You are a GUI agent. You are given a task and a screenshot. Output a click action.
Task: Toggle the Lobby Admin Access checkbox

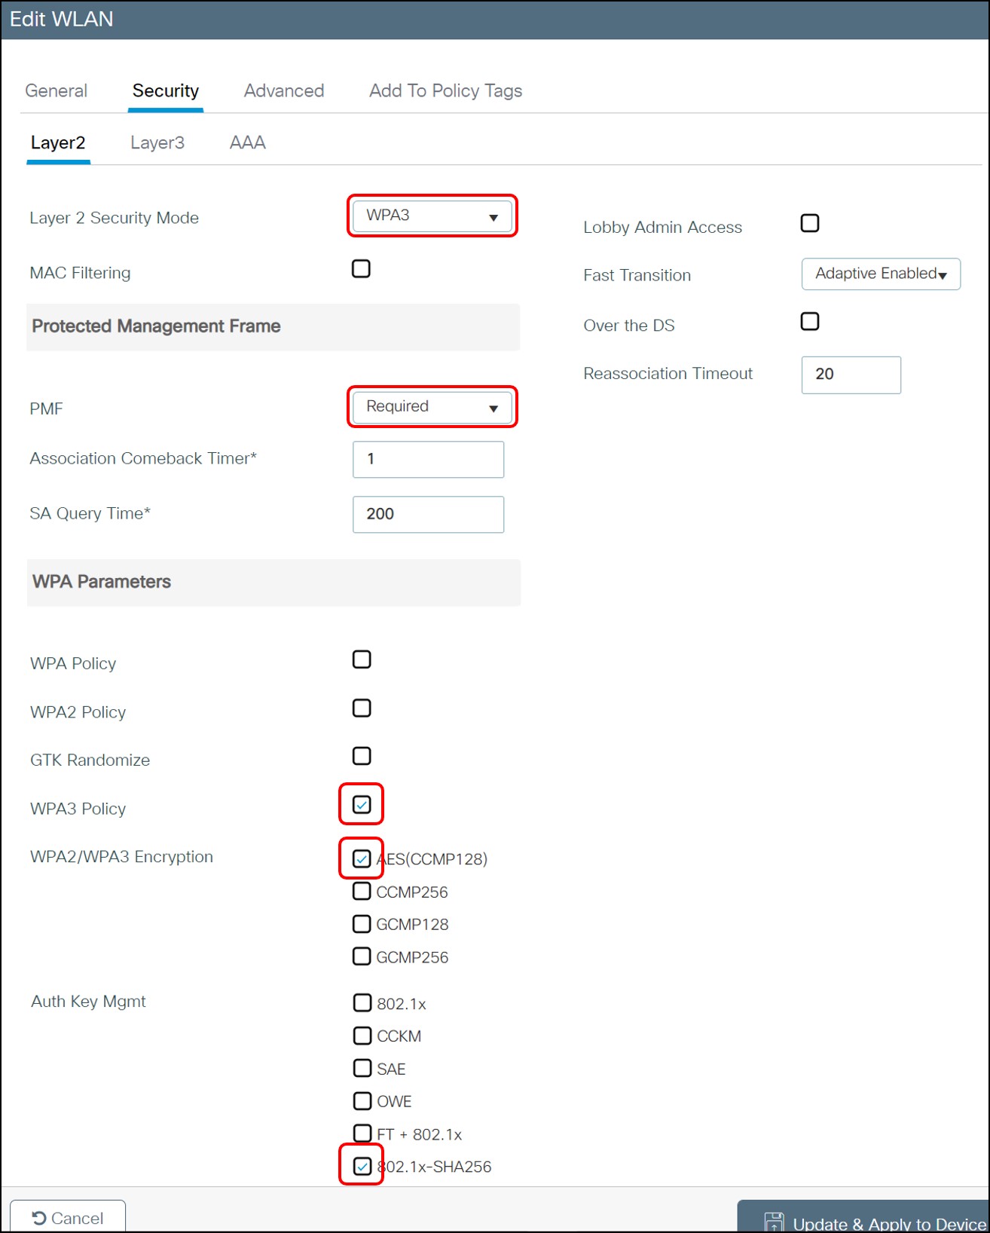tap(810, 223)
